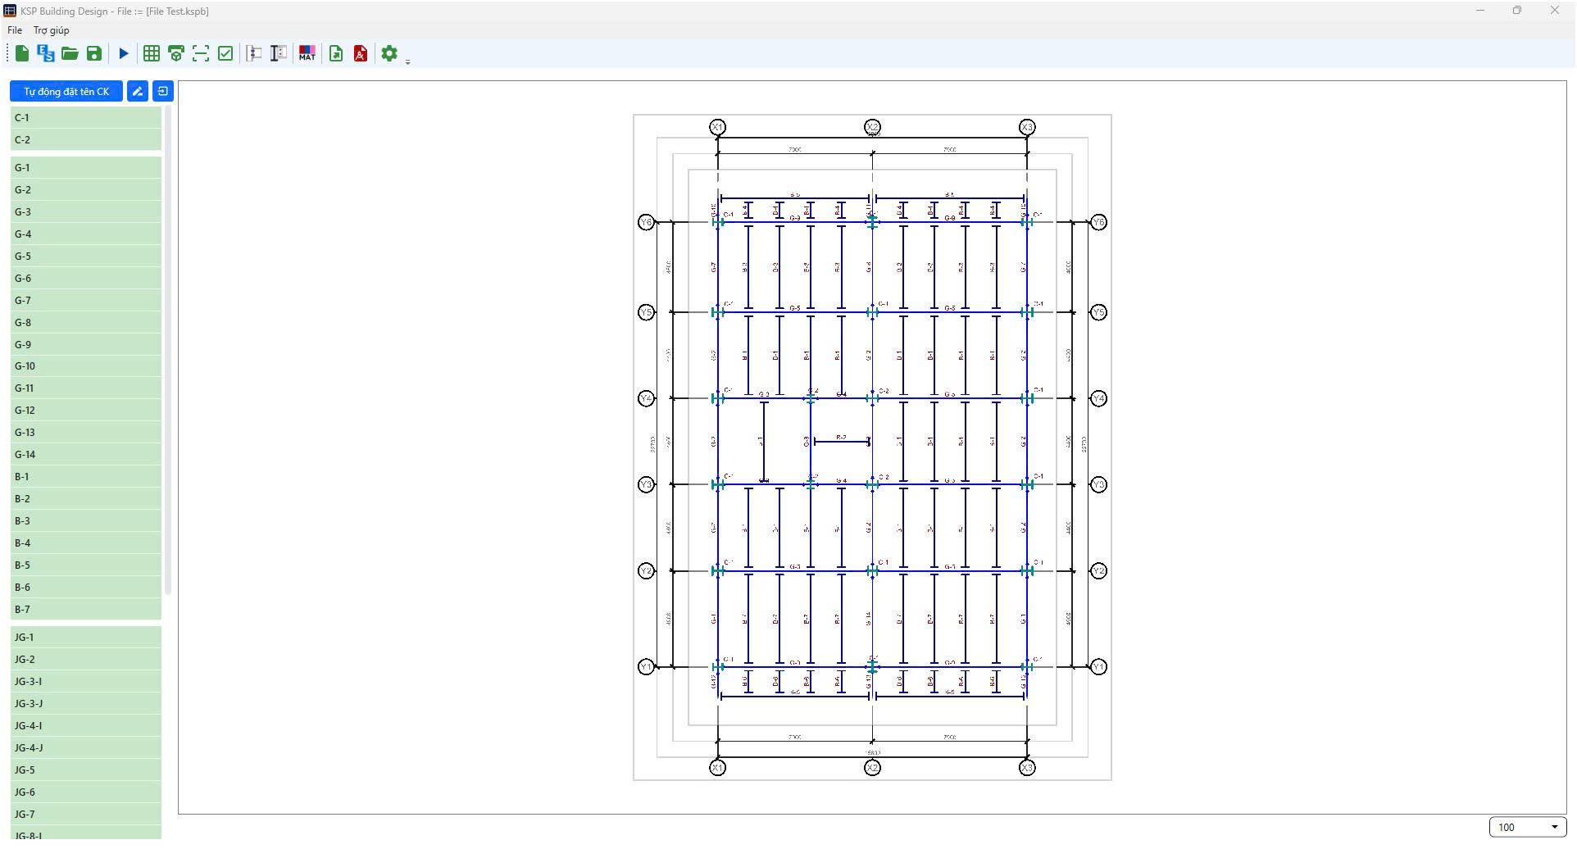Save the file using the floppy disk icon
This screenshot has height=849, width=1577.
tap(94, 54)
